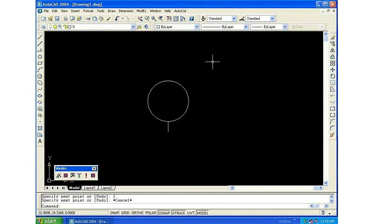Toggle MODEL space button in status bar
The height and width of the screenshot is (224, 374).
click(x=202, y=213)
